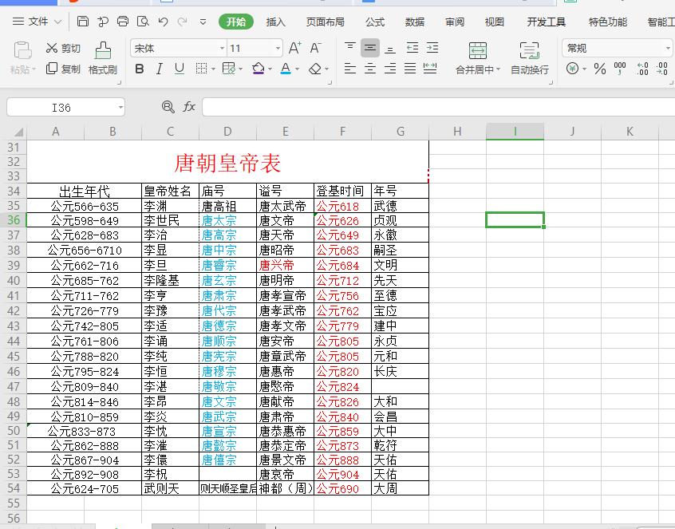Select the italic formatting icon
Viewport: 675px width, 529px height.
click(159, 69)
